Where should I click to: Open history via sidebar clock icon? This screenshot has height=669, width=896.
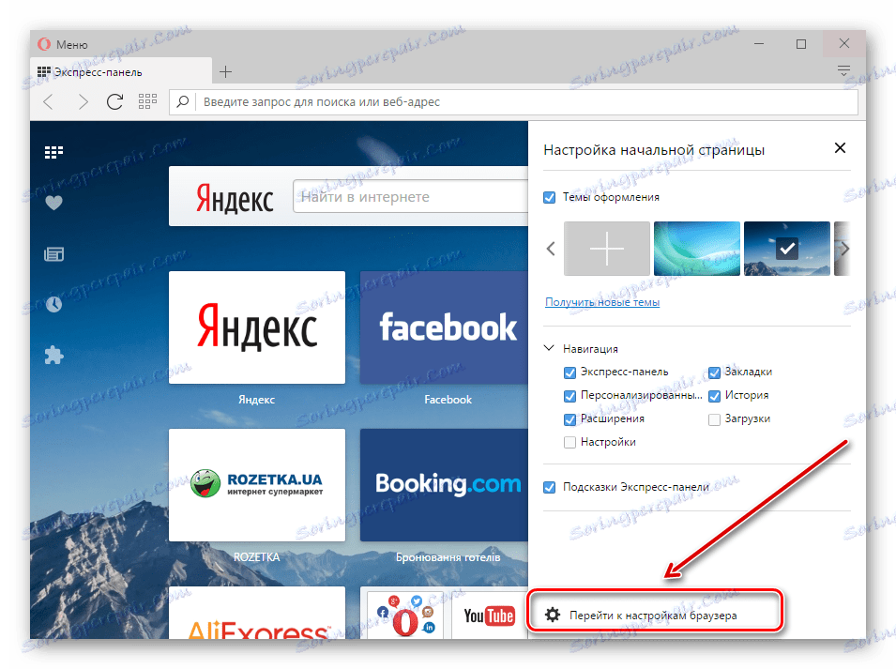click(53, 305)
